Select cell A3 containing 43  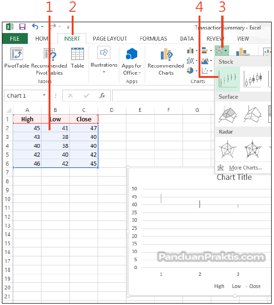pos(27,137)
